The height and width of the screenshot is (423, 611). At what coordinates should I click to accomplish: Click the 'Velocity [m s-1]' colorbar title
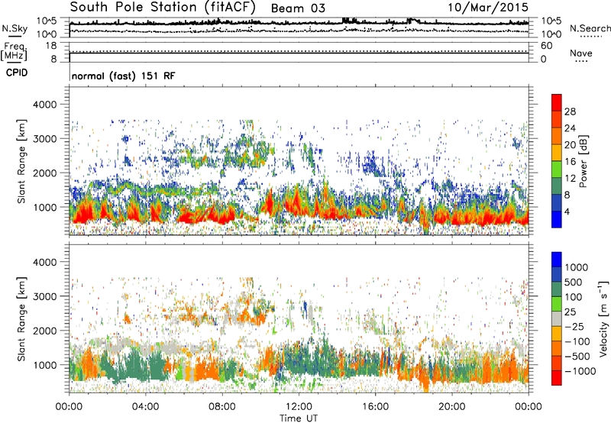coord(603,318)
